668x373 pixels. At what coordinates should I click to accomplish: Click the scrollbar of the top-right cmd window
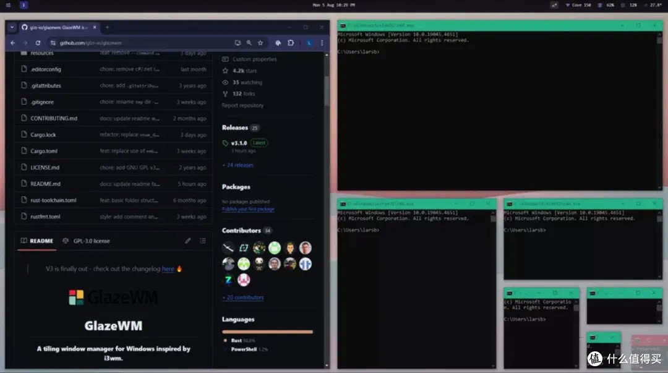(659, 110)
